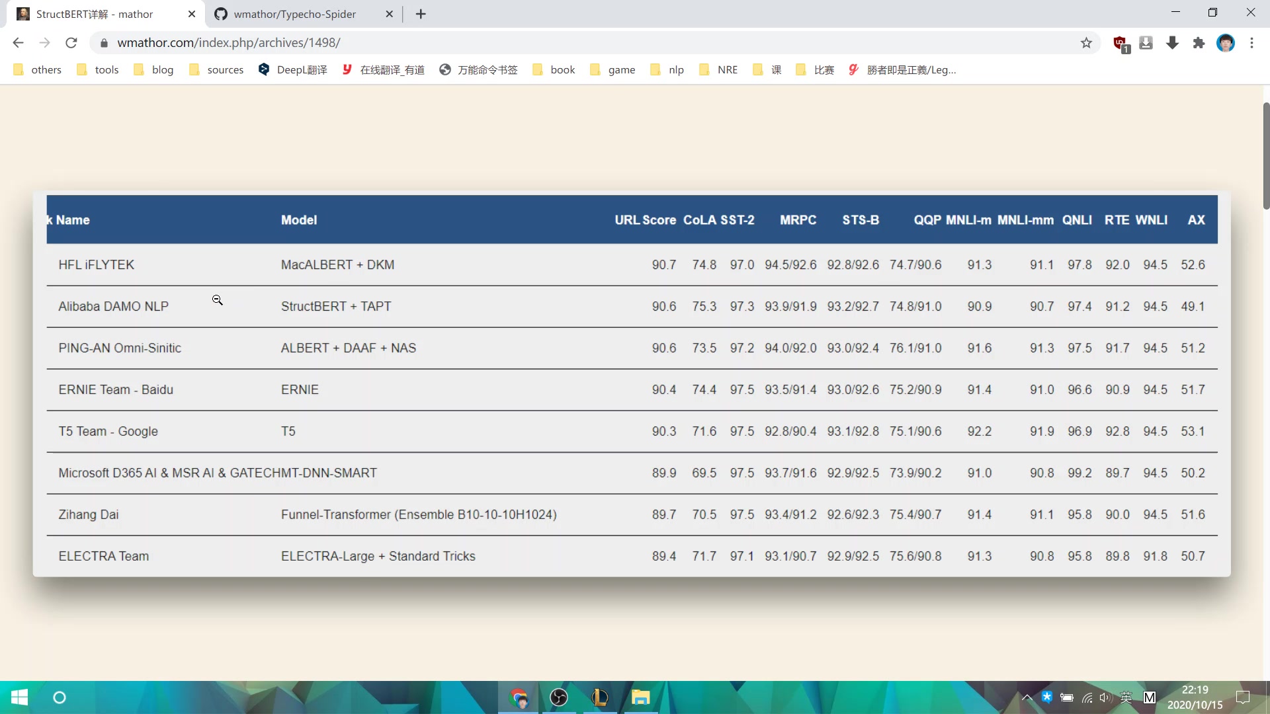The image size is (1270, 714).
Task: Click ELECTRA-Large + Standard Tricks cell
Action: click(378, 557)
